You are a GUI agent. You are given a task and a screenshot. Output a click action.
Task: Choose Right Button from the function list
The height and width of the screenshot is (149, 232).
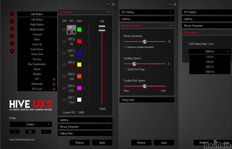tap(37, 25)
